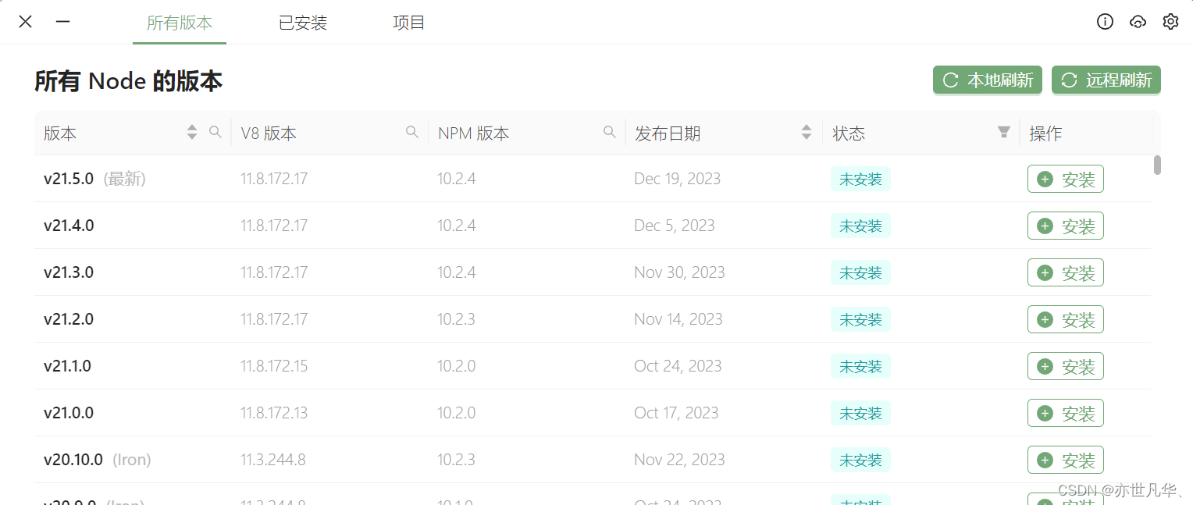Install Node v21.4.0
Screen dimensions: 1193x505
point(1066,226)
